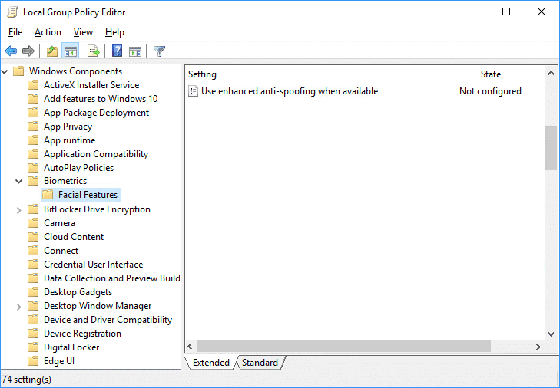560x388 pixels.
Task: Click the Edge UI folder icon
Action: tap(33, 361)
